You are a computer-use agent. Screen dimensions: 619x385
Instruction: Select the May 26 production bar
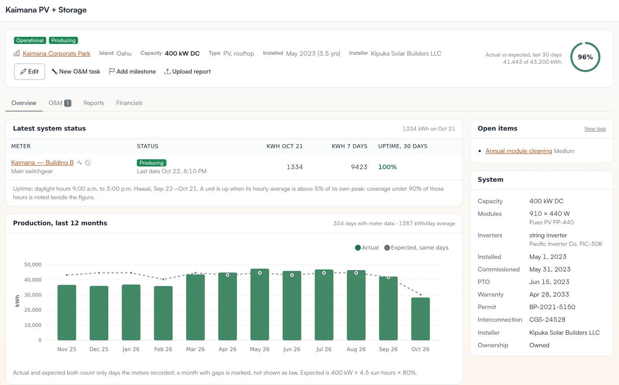pyautogui.click(x=260, y=305)
